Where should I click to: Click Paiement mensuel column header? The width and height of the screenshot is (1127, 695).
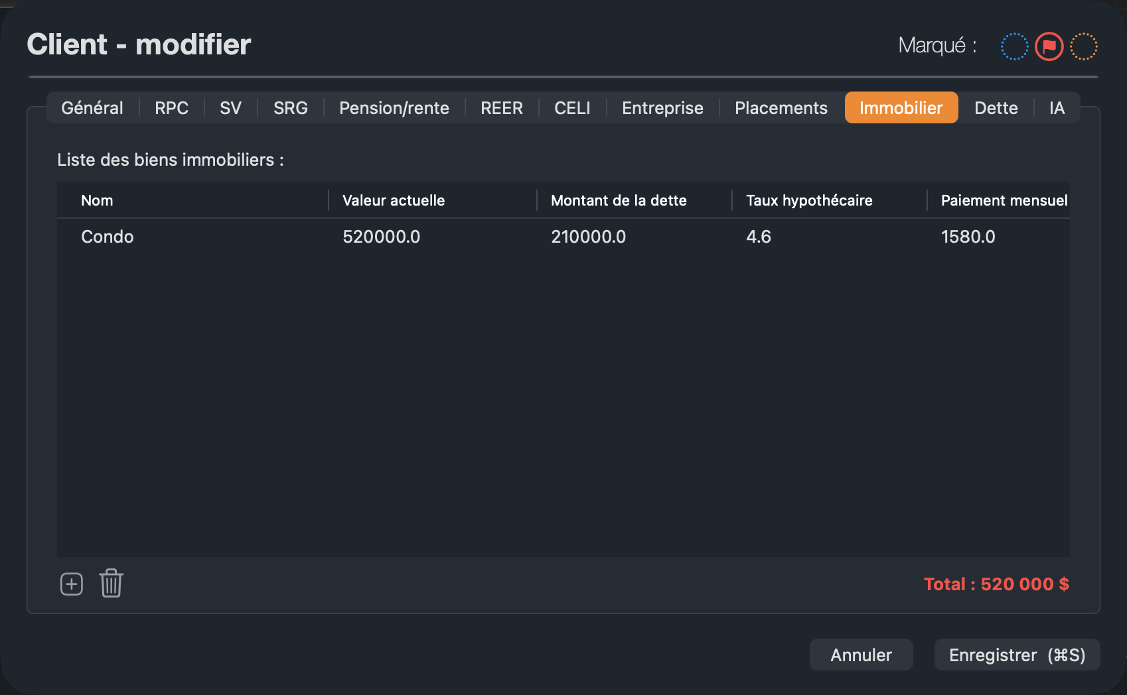[x=1000, y=200]
